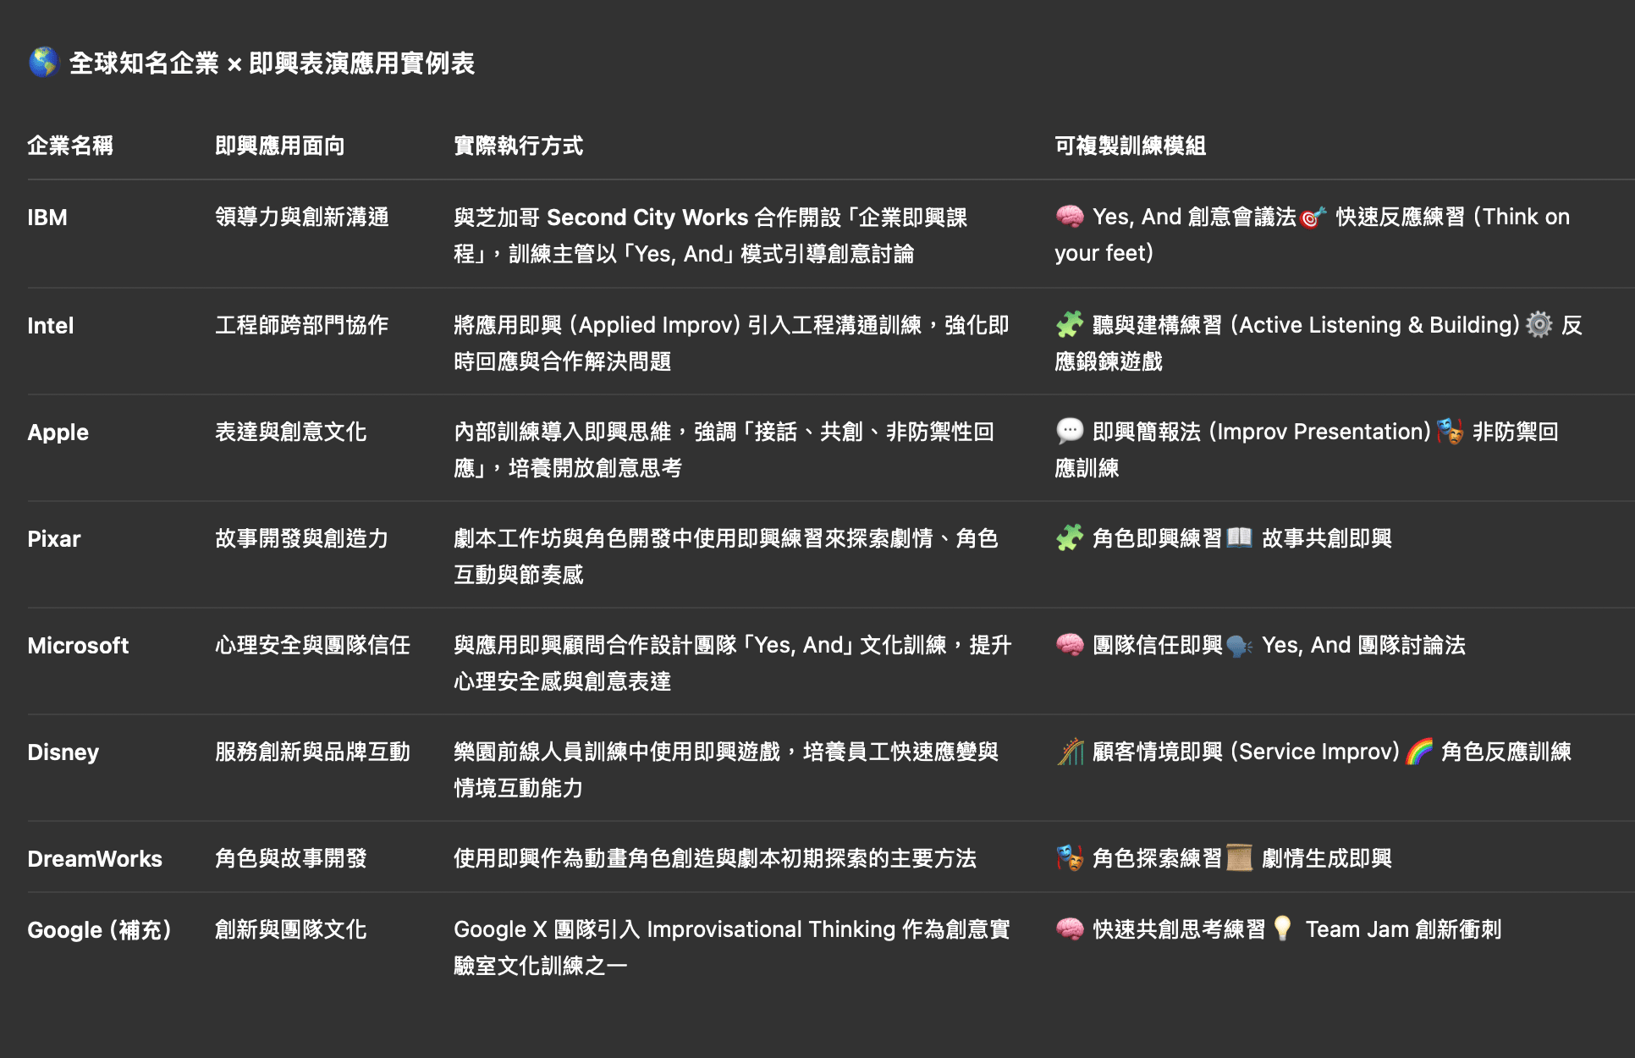Click the globe emoji in the title

point(43,63)
